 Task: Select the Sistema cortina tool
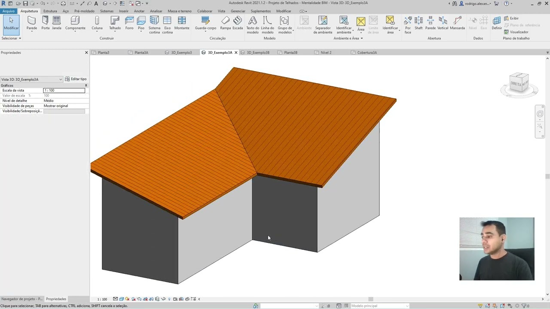154,25
